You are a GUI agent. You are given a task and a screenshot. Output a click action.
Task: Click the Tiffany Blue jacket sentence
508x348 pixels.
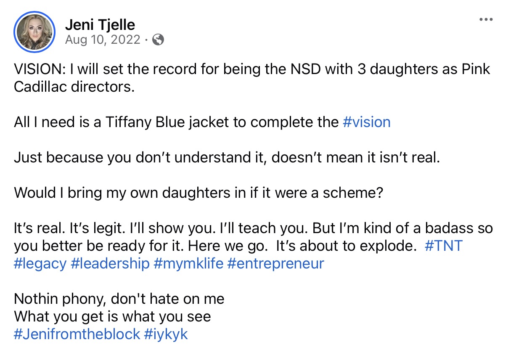click(x=177, y=122)
